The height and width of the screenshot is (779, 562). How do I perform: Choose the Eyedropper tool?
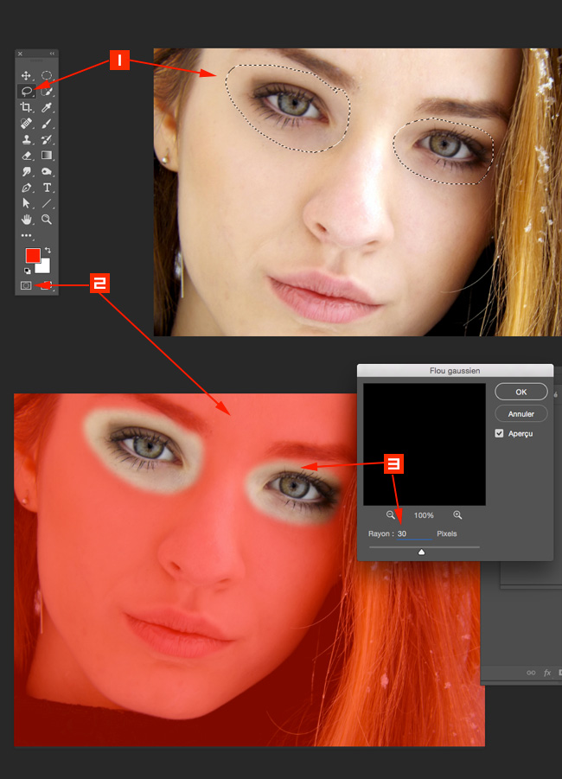point(47,107)
